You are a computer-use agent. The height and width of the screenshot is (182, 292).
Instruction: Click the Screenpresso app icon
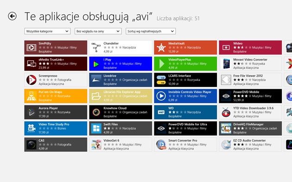[x=32, y=80]
